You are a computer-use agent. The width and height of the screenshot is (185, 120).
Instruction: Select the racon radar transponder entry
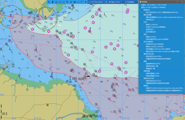click(165, 17)
